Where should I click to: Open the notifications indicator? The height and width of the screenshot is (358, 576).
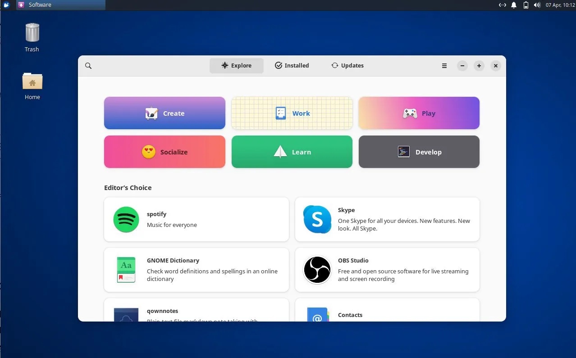(x=513, y=5)
